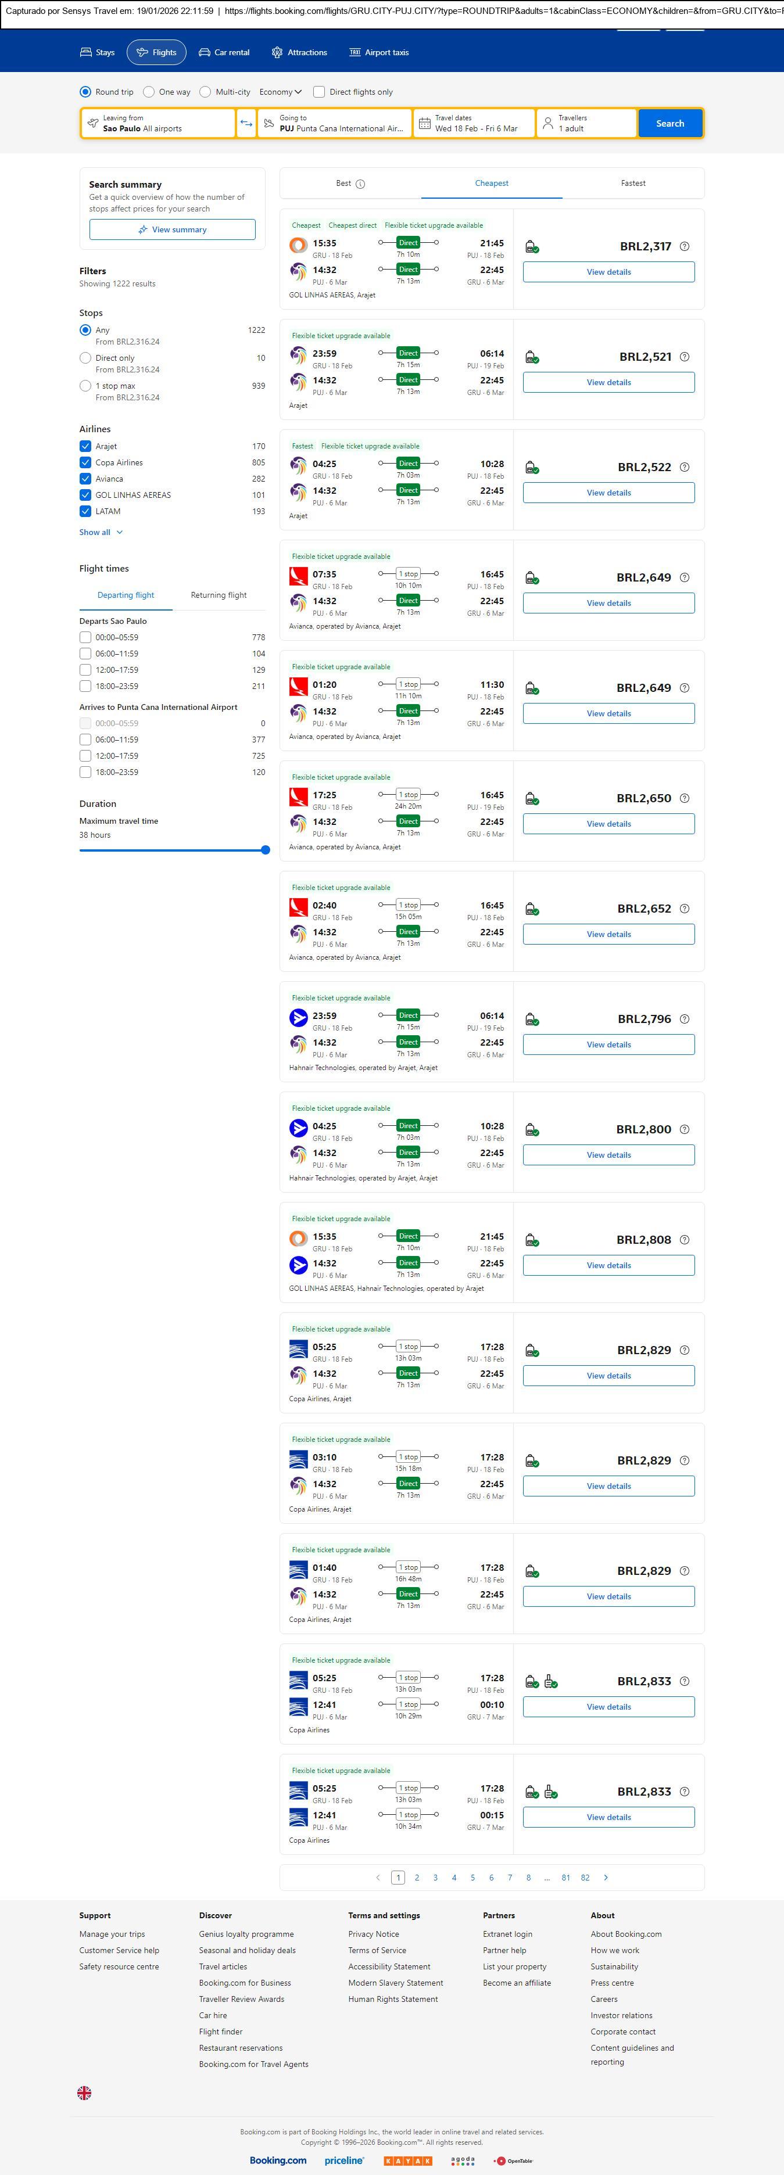The image size is (784, 2175).
Task: Open the Economy cabin class dropdown
Action: click(280, 92)
